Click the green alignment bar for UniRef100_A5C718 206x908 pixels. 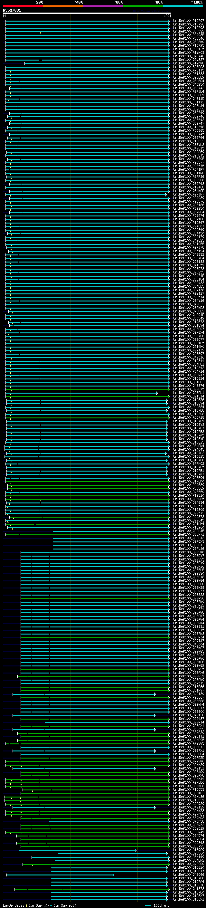click(x=88, y=417)
